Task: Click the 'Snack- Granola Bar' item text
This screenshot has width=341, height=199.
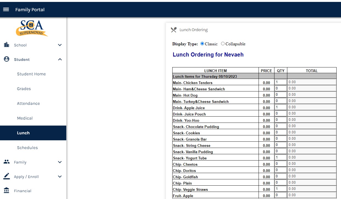Action: pyautogui.click(x=190, y=139)
